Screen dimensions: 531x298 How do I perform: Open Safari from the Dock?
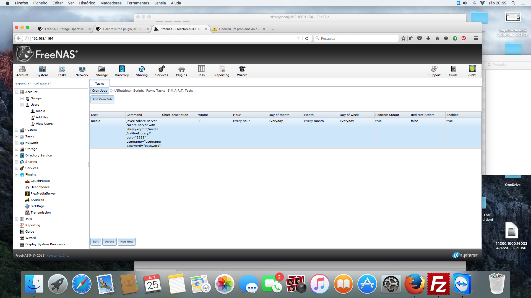point(81,284)
